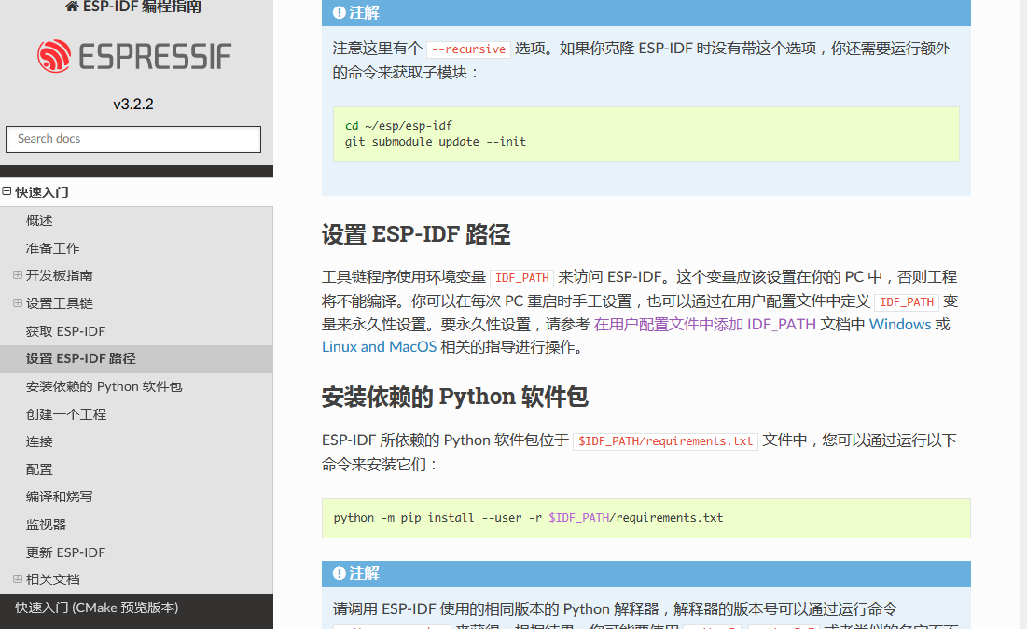1027x629 pixels.
Task: Open 更新 ESP-IDF sidebar entry
Action: [x=65, y=553]
